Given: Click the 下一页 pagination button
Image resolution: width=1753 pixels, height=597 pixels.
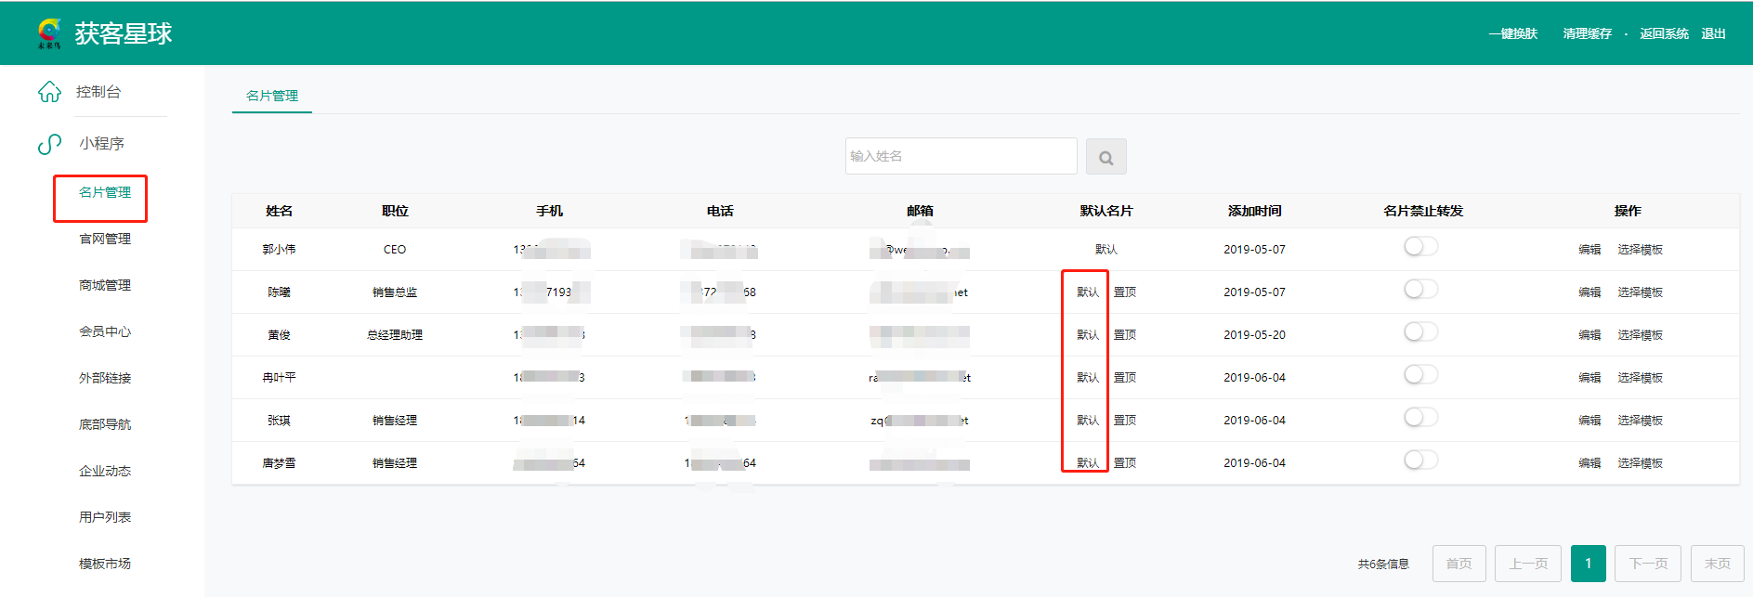Looking at the screenshot, I should [x=1648, y=564].
